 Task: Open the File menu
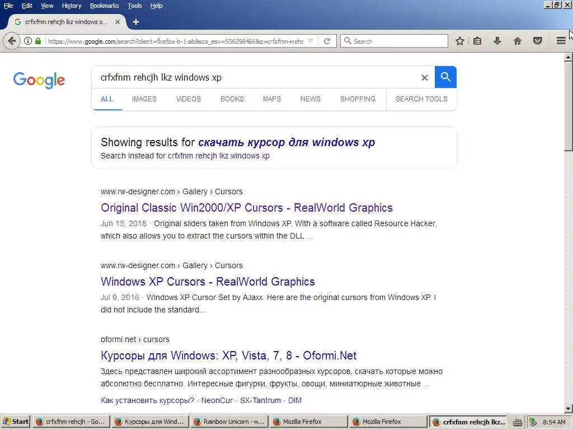[8, 6]
